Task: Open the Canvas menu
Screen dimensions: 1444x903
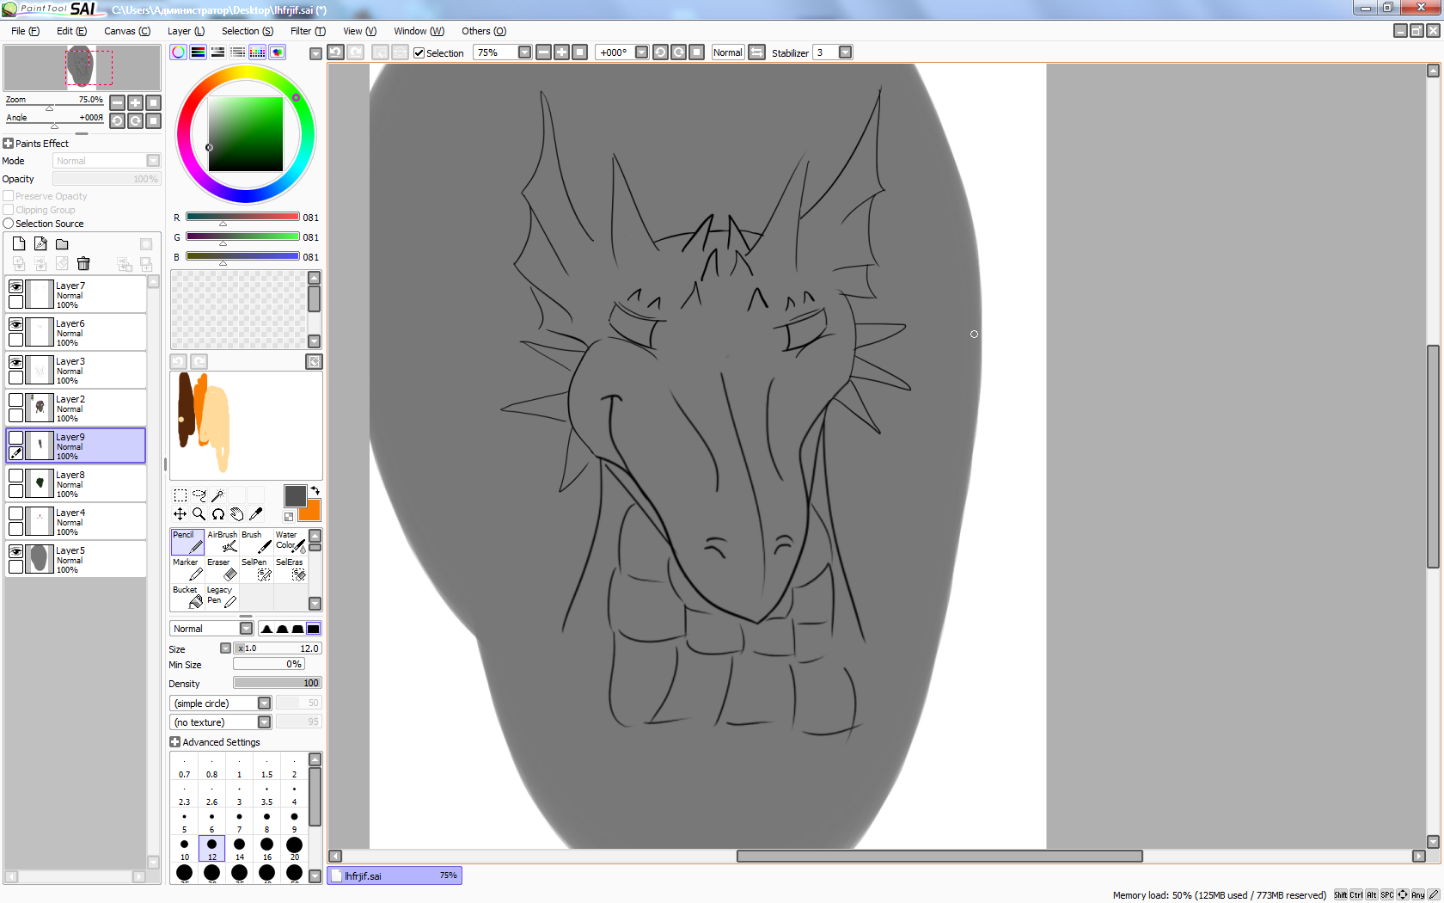Action: click(x=126, y=31)
